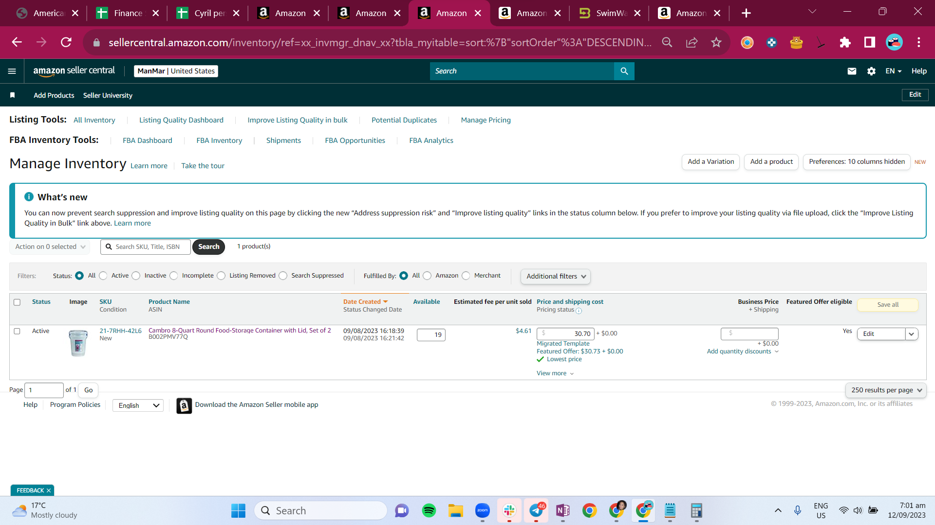The image size is (935, 525).
Task: Check the Cambro product row checkbox
Action: pyautogui.click(x=17, y=331)
